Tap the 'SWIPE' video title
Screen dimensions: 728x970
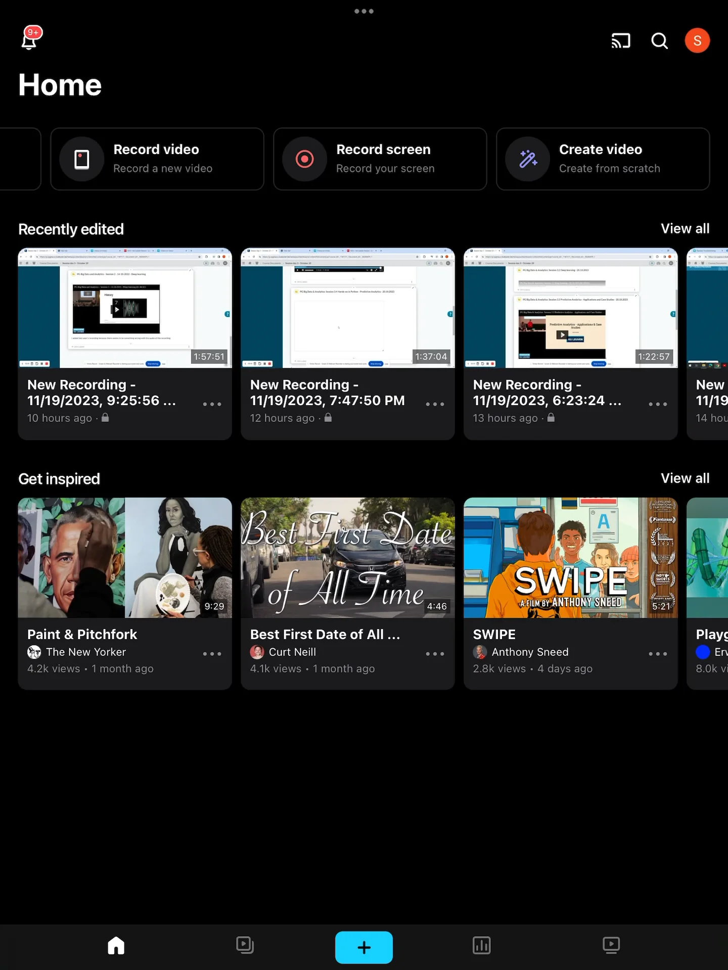coord(494,634)
